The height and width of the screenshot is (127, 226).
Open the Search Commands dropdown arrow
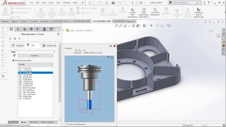tap(200, 2)
